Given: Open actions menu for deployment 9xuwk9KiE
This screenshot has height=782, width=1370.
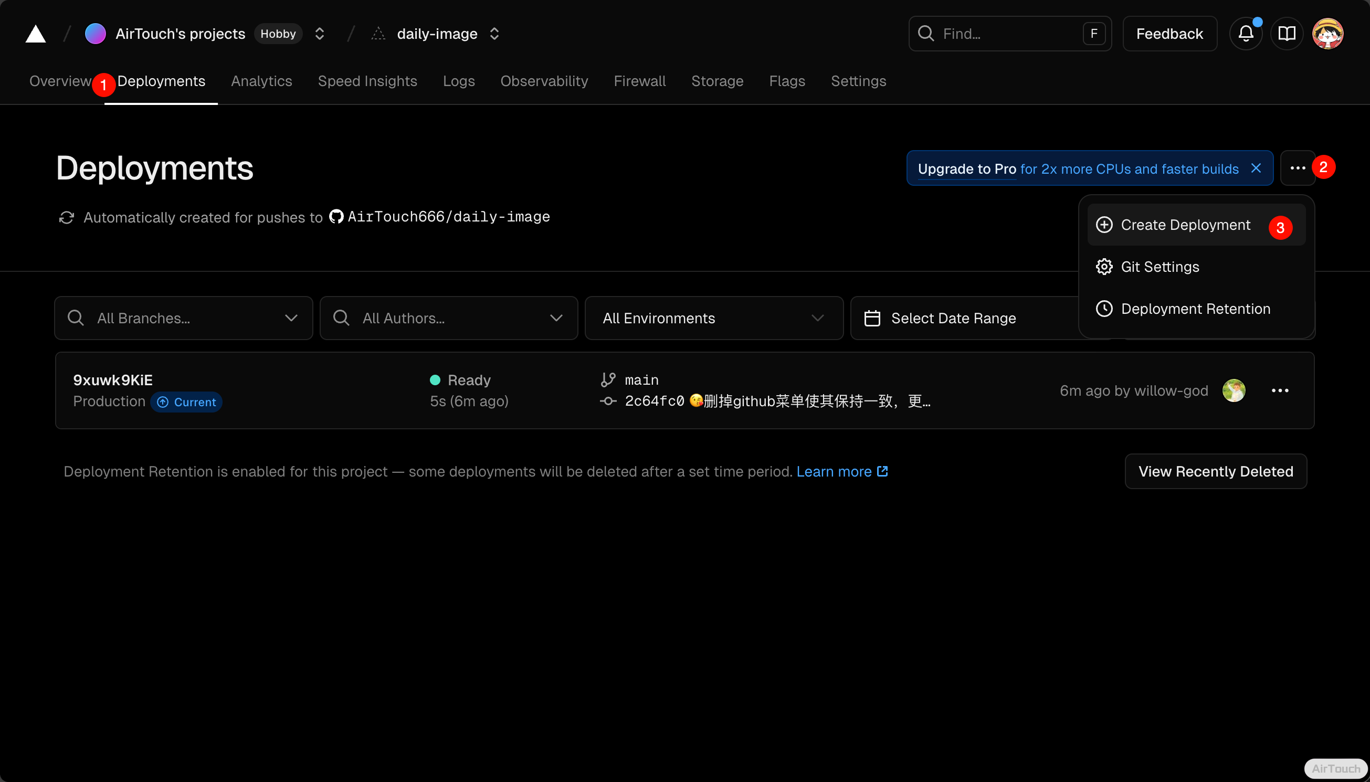Looking at the screenshot, I should [1280, 390].
